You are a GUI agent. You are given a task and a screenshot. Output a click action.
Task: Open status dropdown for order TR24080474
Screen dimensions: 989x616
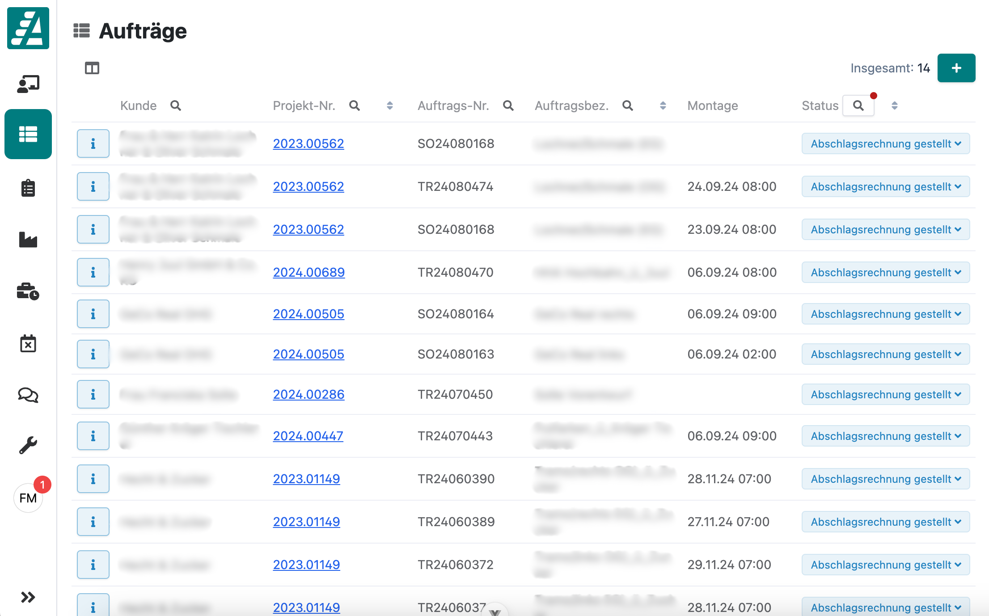click(885, 186)
